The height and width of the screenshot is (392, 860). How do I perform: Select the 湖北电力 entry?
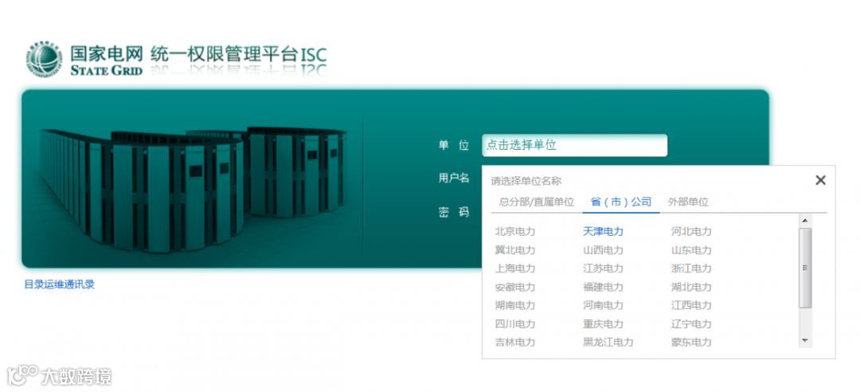[x=691, y=287]
